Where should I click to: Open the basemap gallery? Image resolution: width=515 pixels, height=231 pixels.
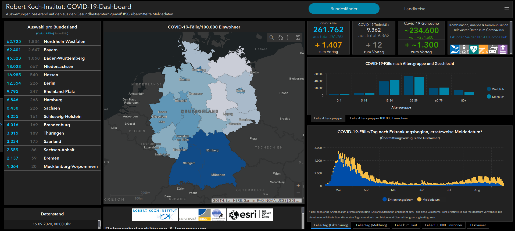298,38
